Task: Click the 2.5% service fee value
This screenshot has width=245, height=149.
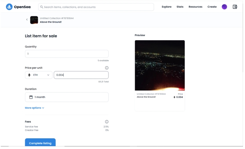Action: pyautogui.click(x=106, y=127)
